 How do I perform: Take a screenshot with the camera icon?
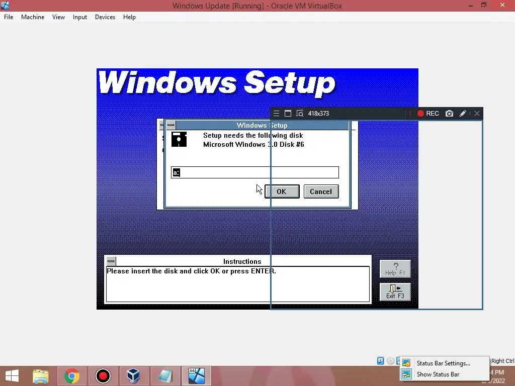[449, 114]
